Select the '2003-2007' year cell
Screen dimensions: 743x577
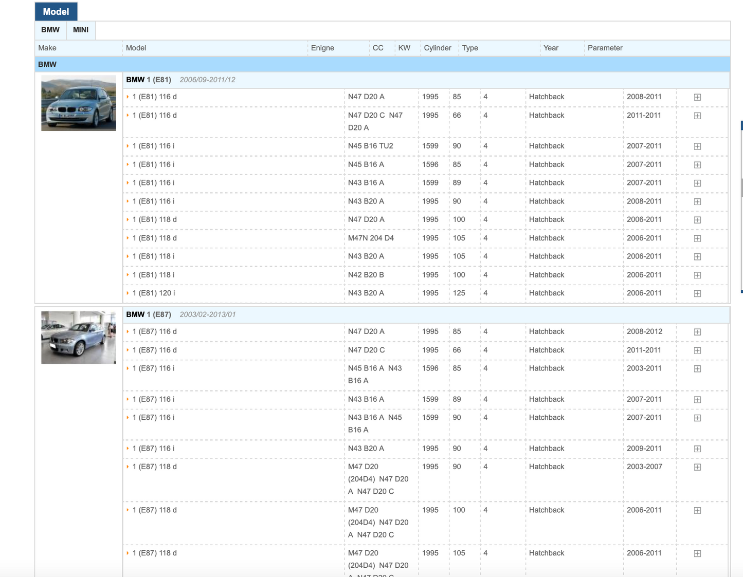[644, 467]
